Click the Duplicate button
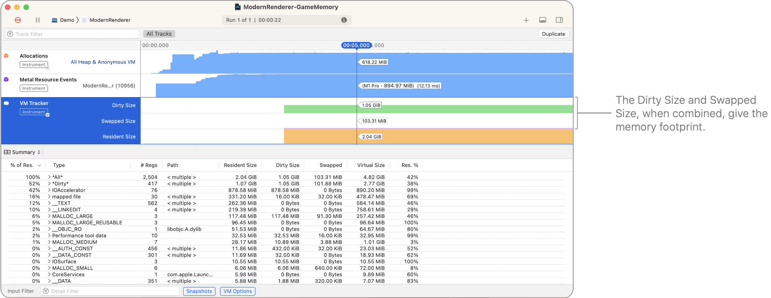Viewport: 771px width, 298px height. (x=553, y=34)
